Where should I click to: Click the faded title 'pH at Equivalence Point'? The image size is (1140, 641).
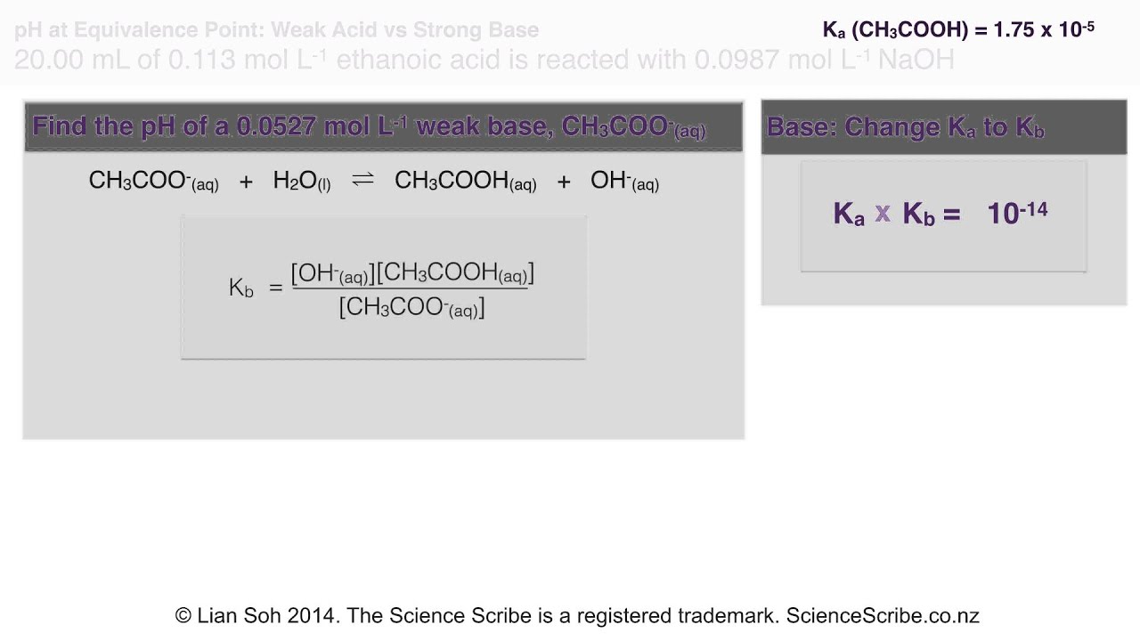[x=276, y=30]
